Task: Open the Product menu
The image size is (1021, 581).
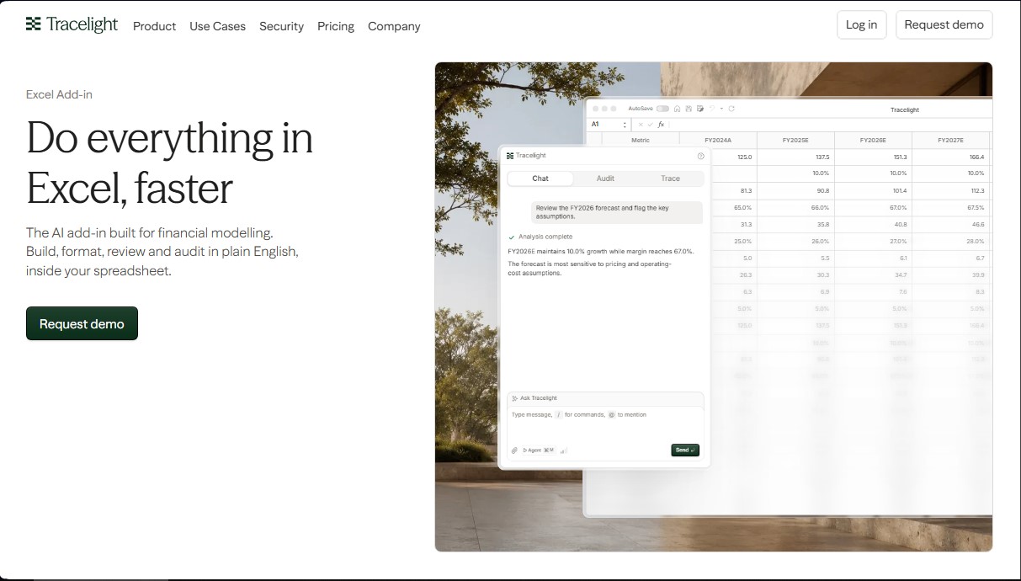Action: click(x=154, y=26)
